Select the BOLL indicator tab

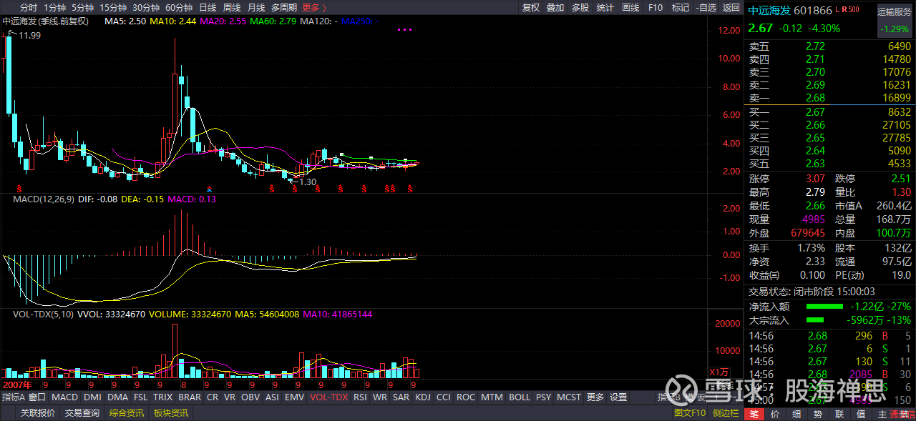tap(520, 397)
